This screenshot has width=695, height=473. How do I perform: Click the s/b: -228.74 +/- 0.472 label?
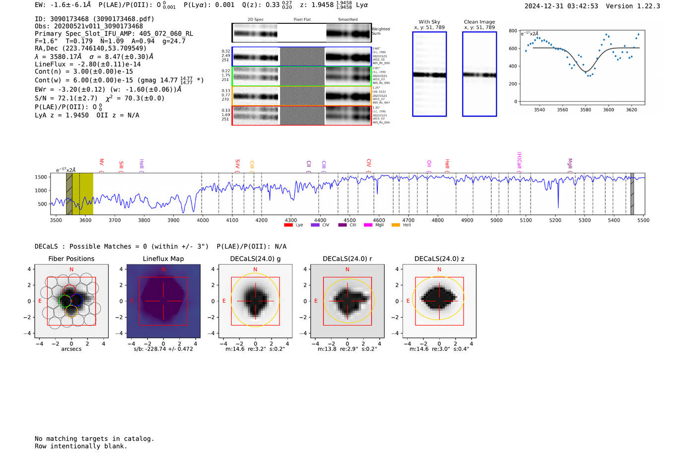click(163, 349)
